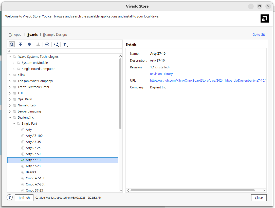This screenshot has height=208, width=275.
Task: Open the Revision History link
Action: click(161, 74)
